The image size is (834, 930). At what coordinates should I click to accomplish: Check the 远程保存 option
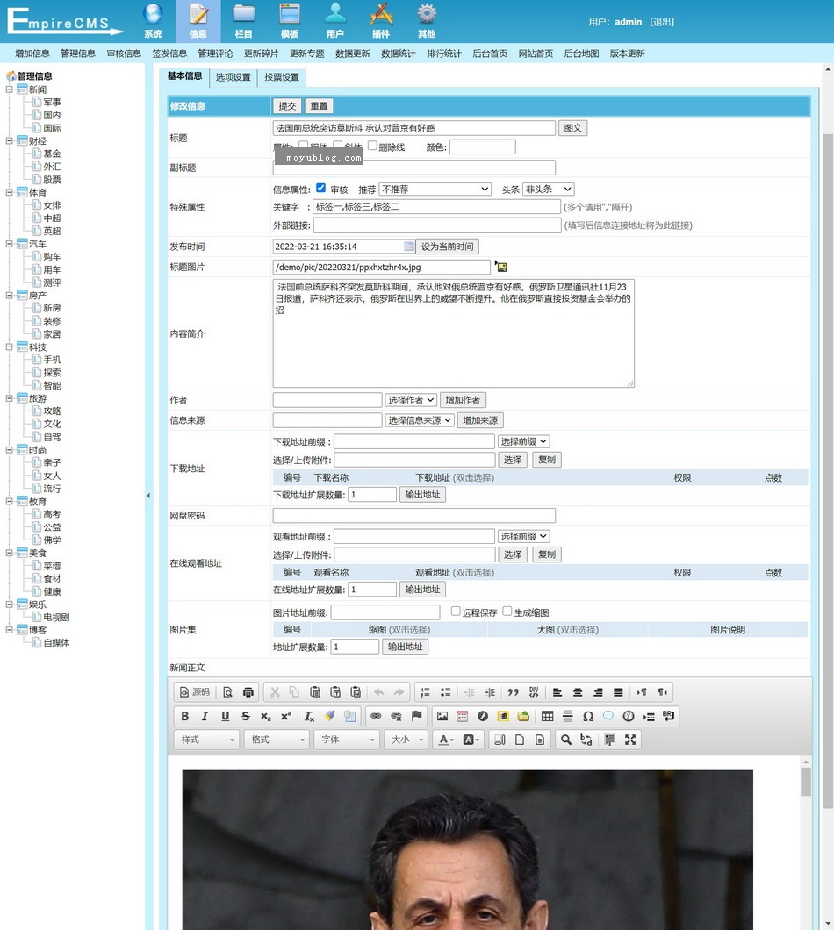[456, 611]
